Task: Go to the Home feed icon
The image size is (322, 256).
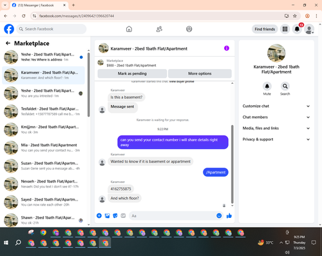Action: click(x=129, y=29)
